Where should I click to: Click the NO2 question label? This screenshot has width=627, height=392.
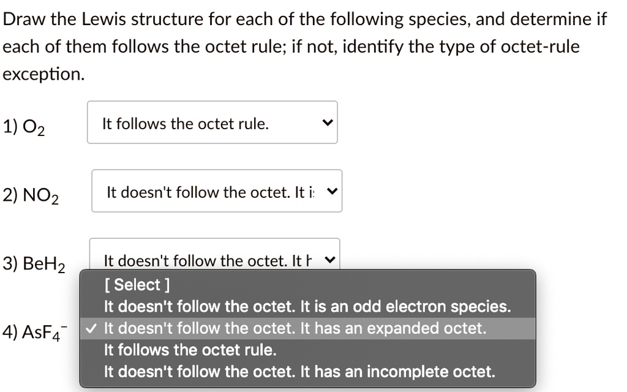(x=30, y=195)
